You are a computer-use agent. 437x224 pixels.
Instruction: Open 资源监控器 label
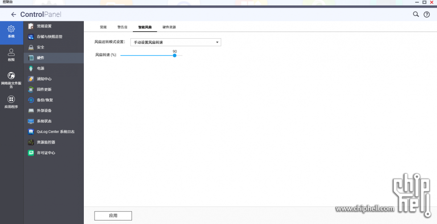[46, 142]
